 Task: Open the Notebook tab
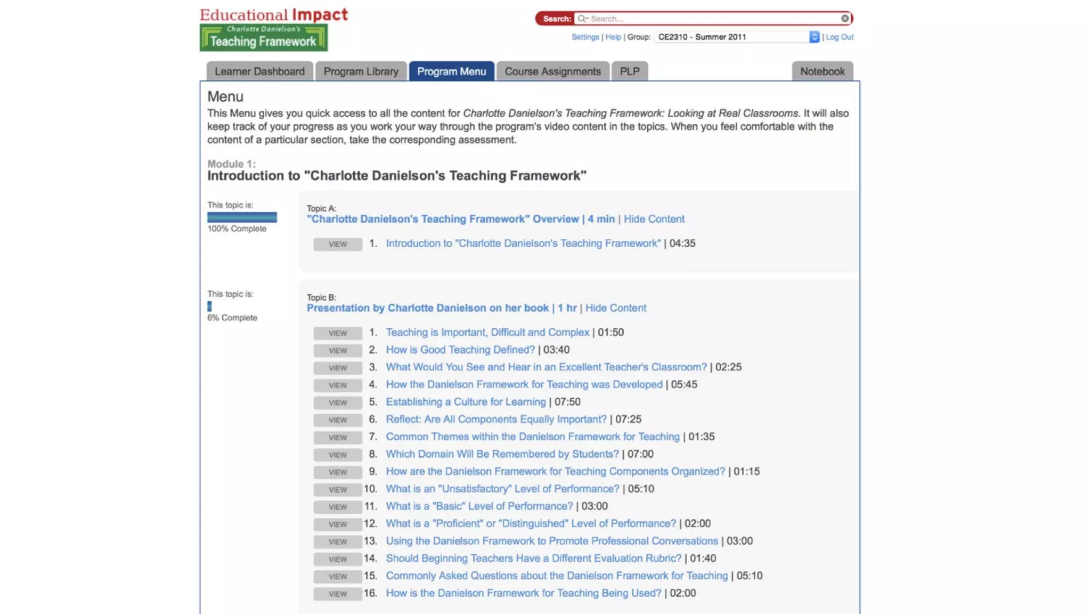pos(822,71)
